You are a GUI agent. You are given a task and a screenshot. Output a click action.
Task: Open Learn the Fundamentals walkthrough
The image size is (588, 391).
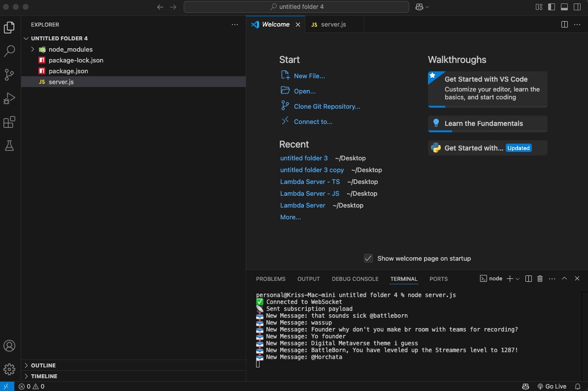[488, 123]
